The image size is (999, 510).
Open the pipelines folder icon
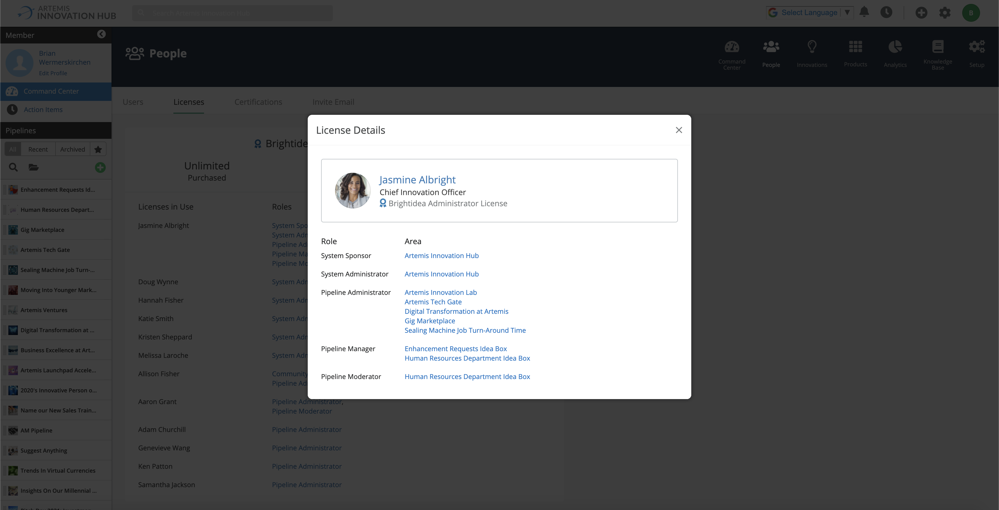34,167
